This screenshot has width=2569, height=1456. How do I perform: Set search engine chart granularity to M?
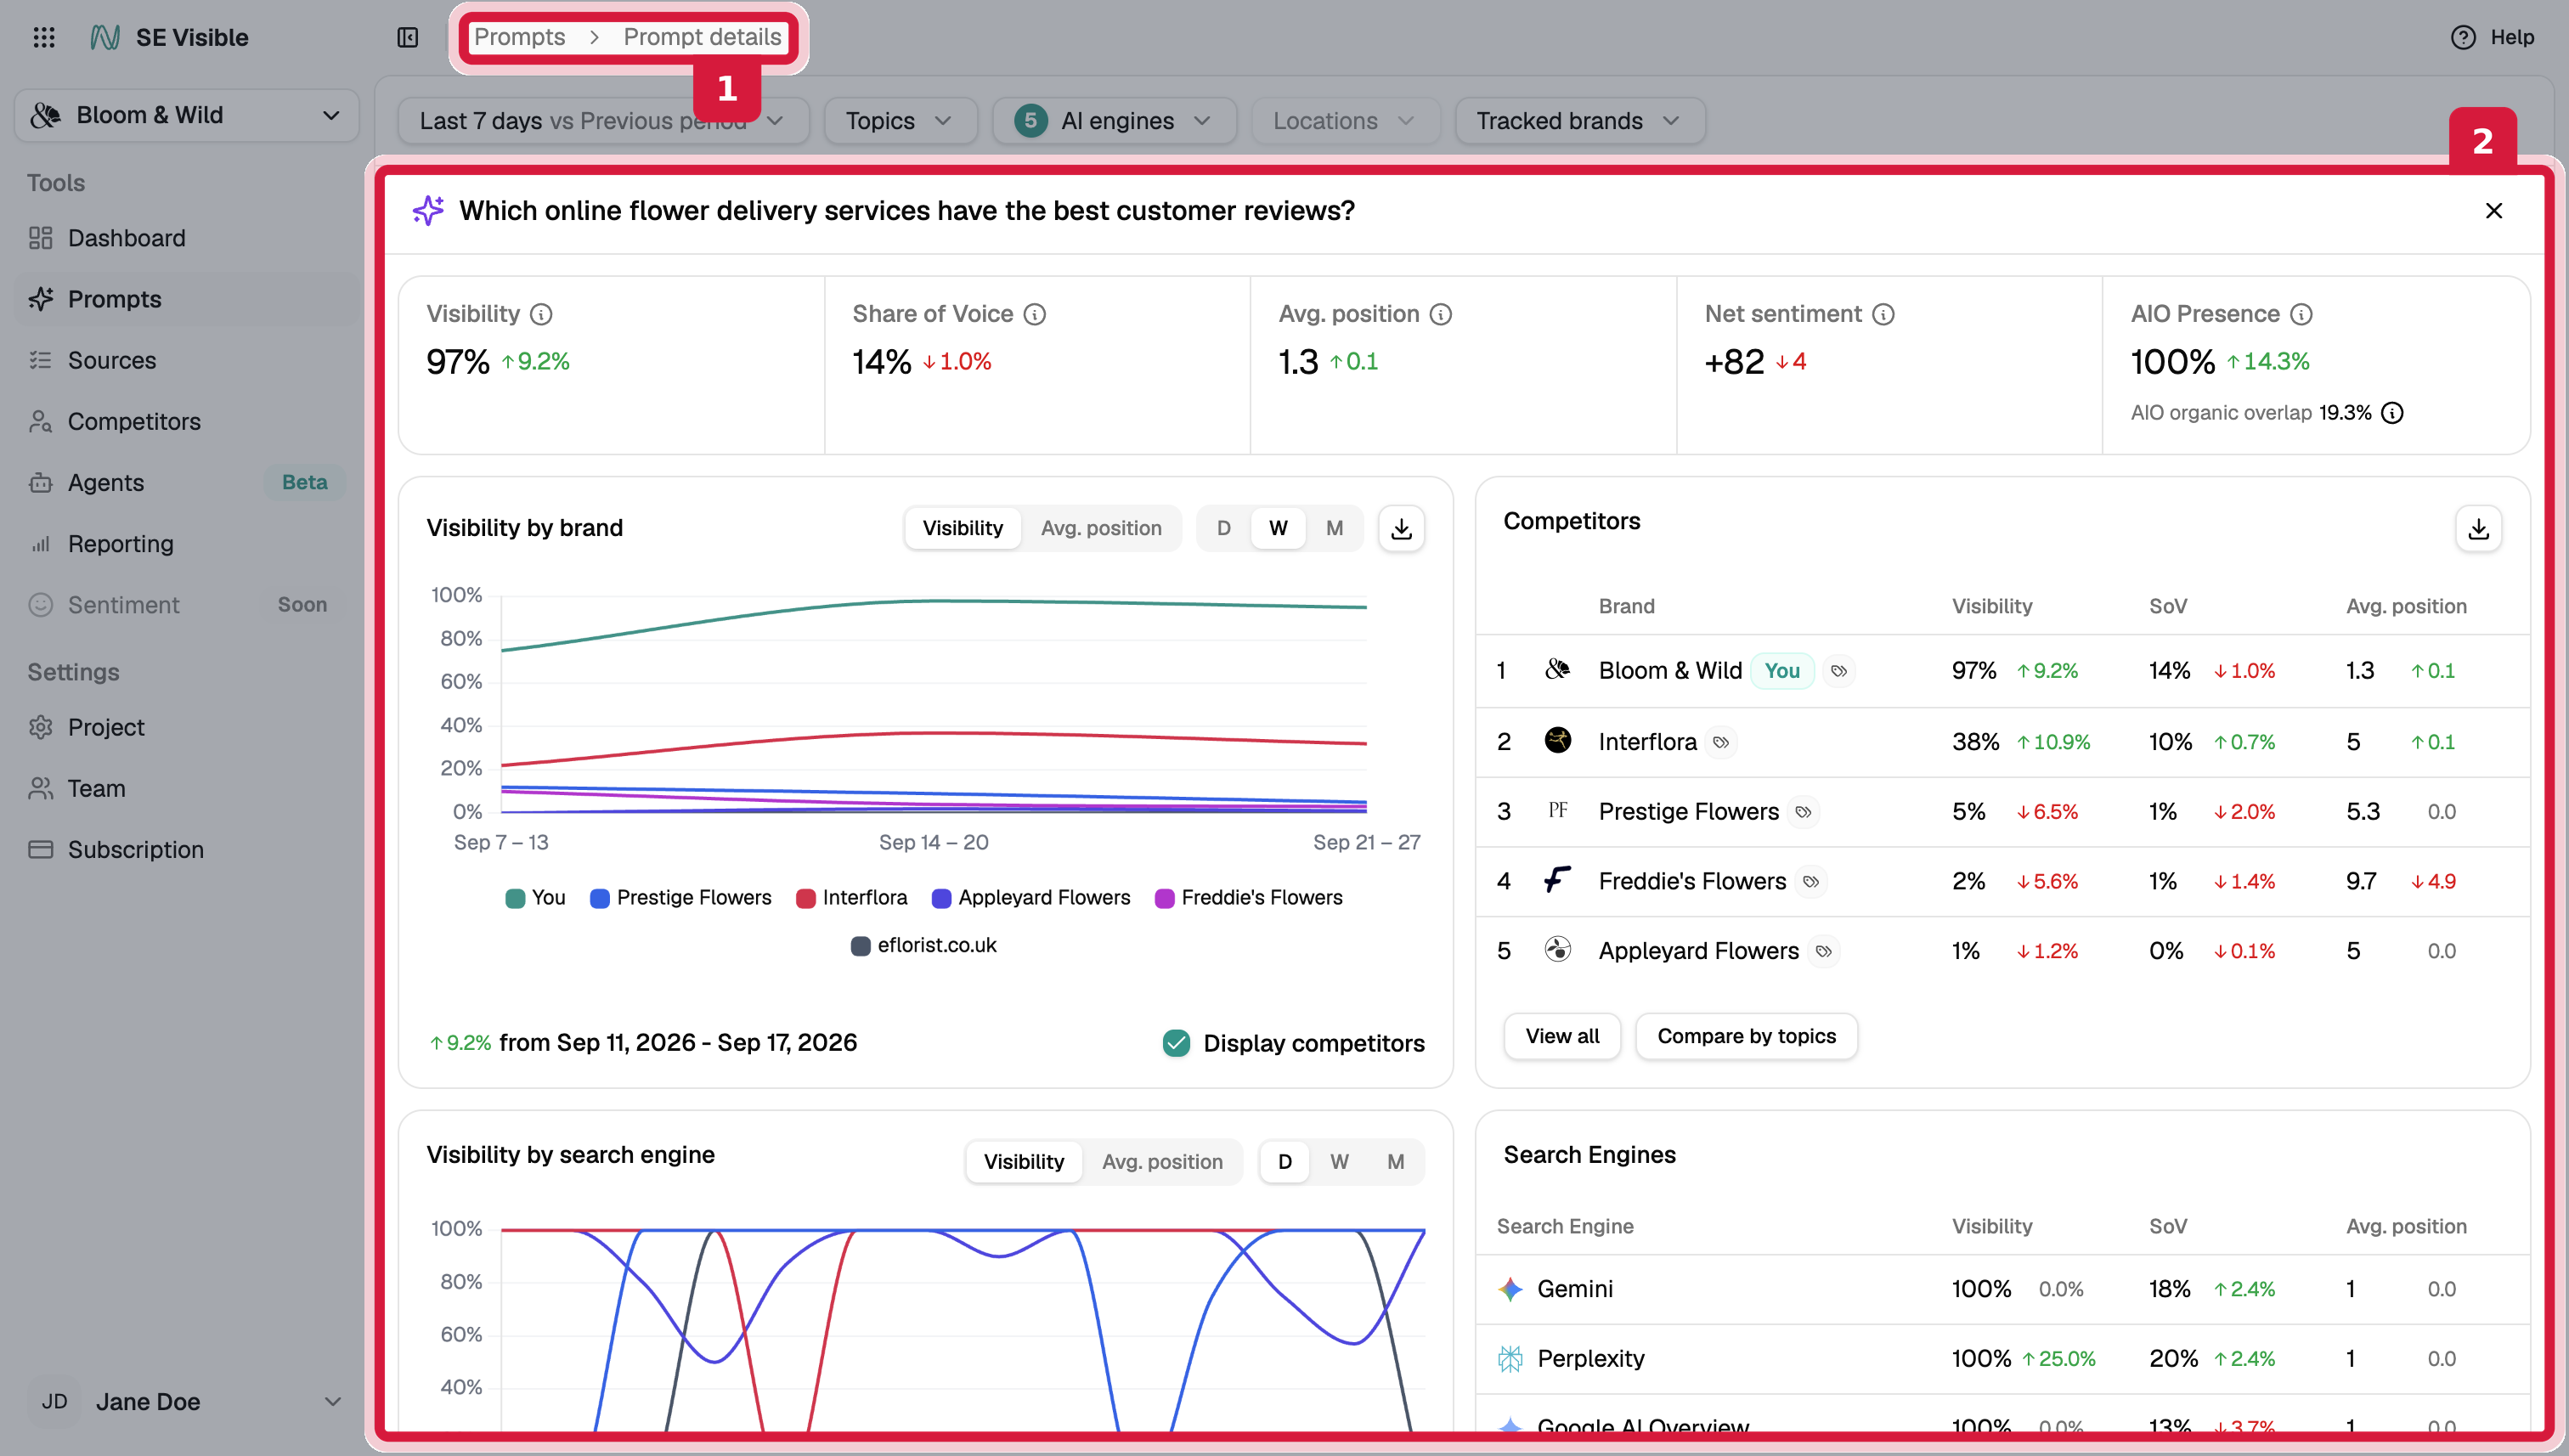[1395, 1162]
